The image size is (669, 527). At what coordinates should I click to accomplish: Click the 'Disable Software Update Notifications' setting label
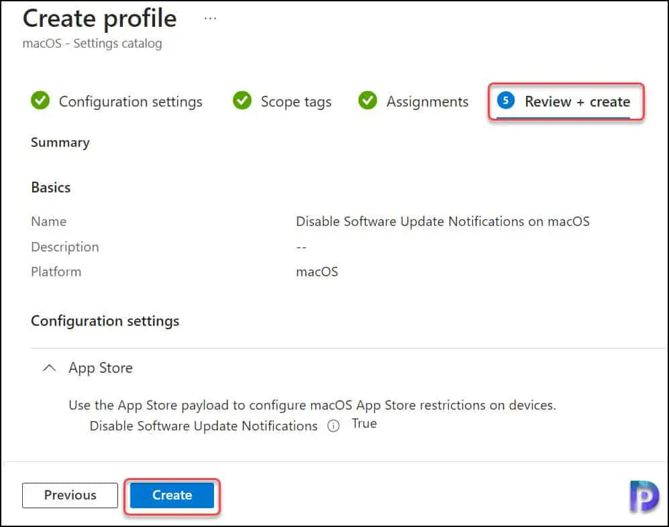[x=203, y=426]
